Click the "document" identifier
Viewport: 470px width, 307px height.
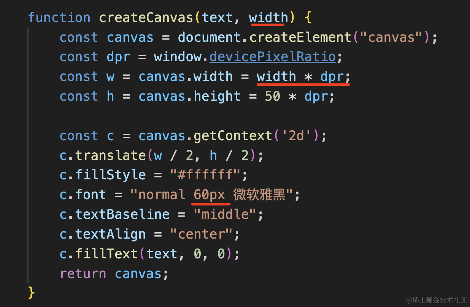click(209, 37)
